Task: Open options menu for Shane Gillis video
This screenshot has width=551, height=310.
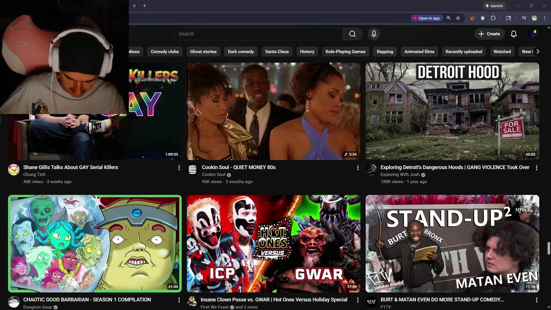Action: [x=179, y=167]
